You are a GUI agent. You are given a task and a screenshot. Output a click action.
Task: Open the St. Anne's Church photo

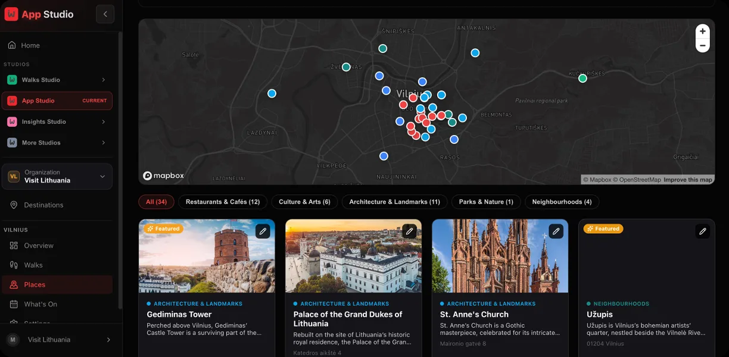[x=500, y=256]
